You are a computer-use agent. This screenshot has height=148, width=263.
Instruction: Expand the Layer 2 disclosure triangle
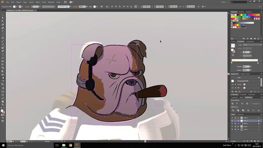point(238,129)
